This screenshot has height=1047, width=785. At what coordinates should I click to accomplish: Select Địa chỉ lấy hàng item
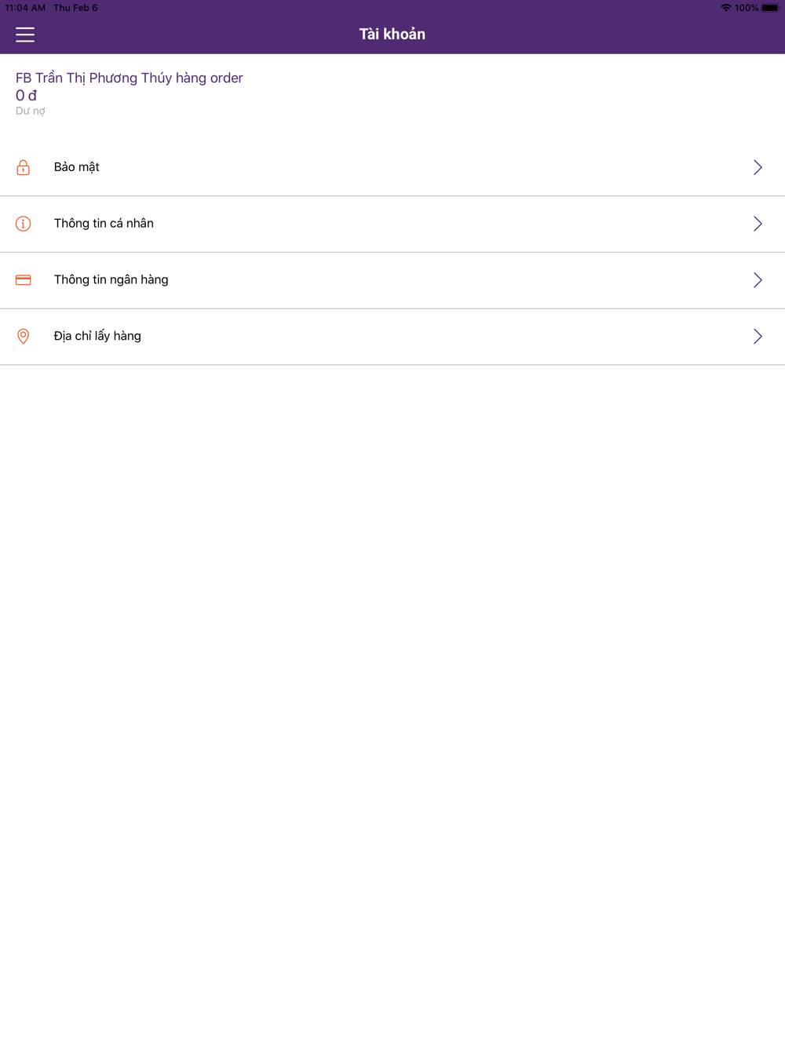[x=392, y=337]
